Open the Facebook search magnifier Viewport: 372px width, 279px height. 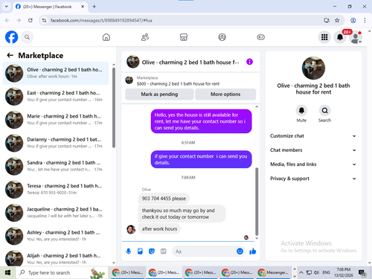[x=27, y=37]
